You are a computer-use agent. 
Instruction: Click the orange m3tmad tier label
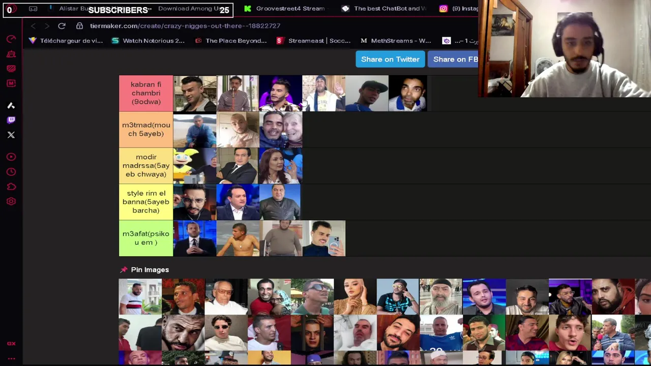[x=146, y=129]
